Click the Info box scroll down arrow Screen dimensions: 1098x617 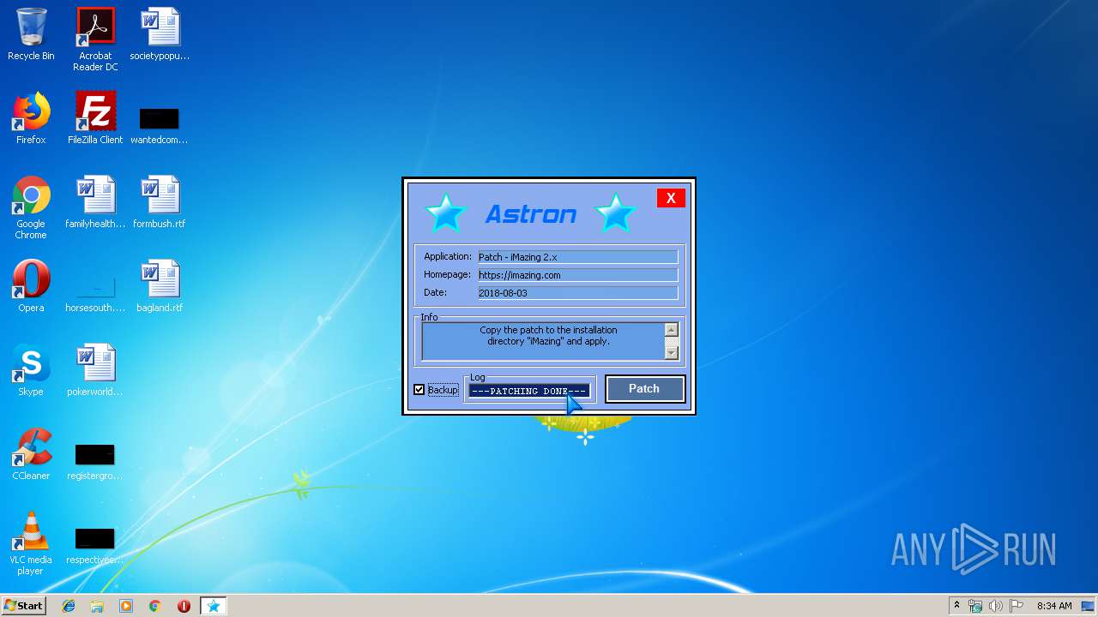click(671, 352)
